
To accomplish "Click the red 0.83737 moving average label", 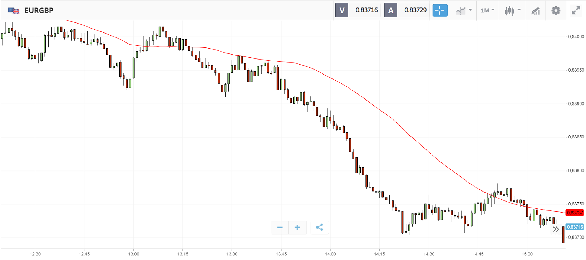I will 575,213.
